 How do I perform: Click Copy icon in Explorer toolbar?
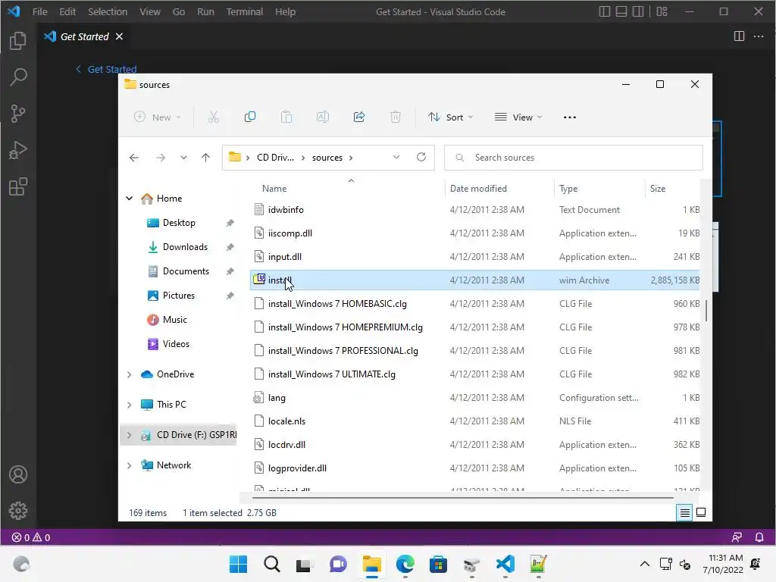pyautogui.click(x=250, y=117)
